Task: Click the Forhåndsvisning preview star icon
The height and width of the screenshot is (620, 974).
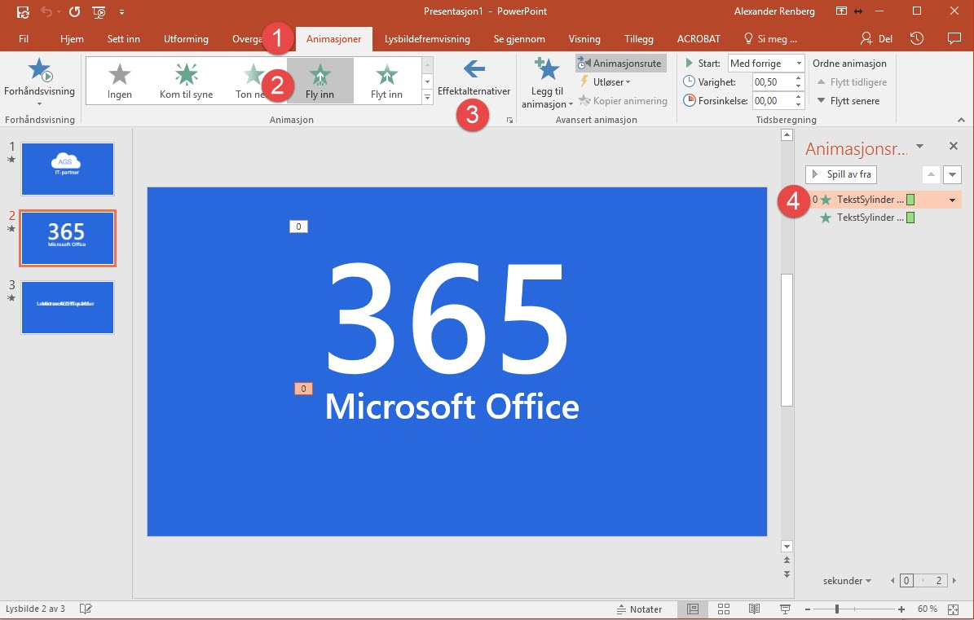Action: coord(40,69)
